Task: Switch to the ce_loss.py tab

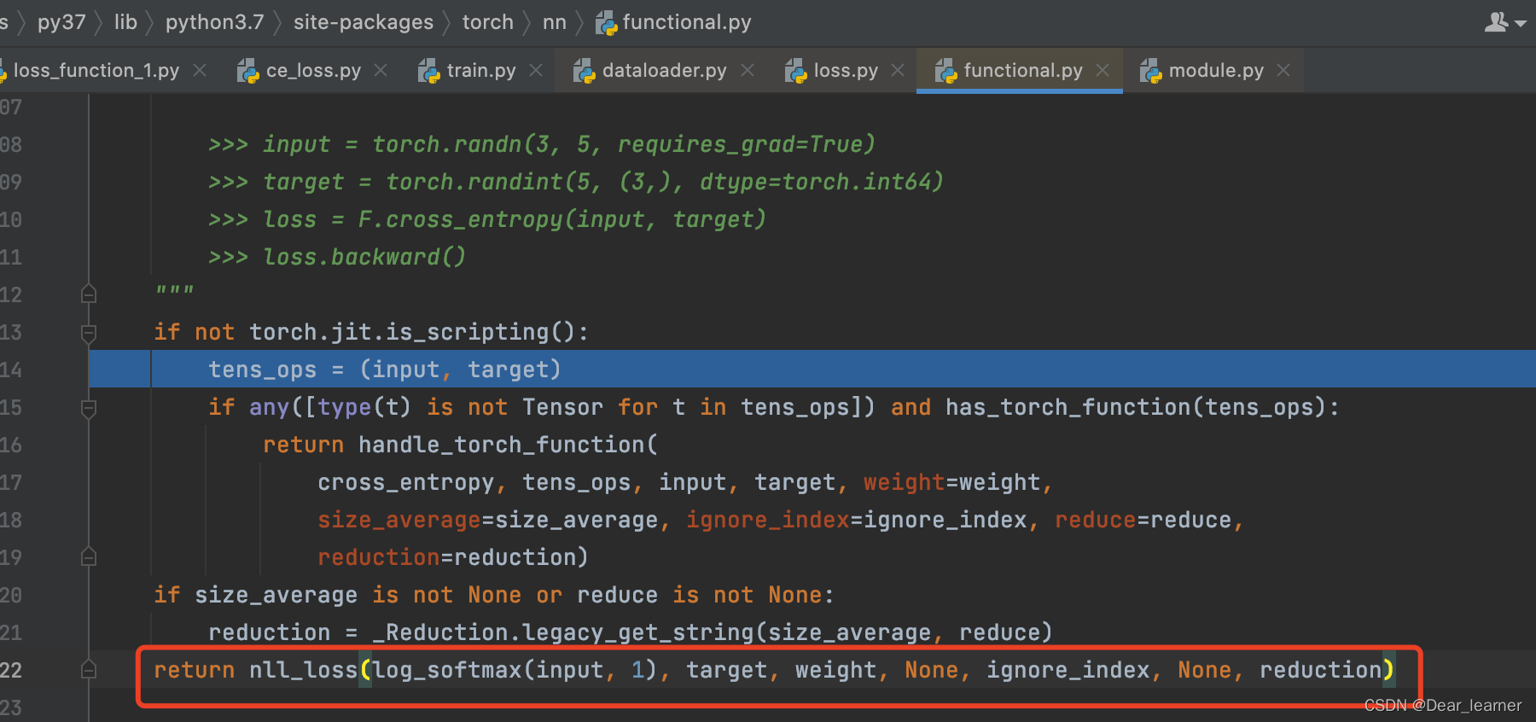Action: pyautogui.click(x=313, y=71)
